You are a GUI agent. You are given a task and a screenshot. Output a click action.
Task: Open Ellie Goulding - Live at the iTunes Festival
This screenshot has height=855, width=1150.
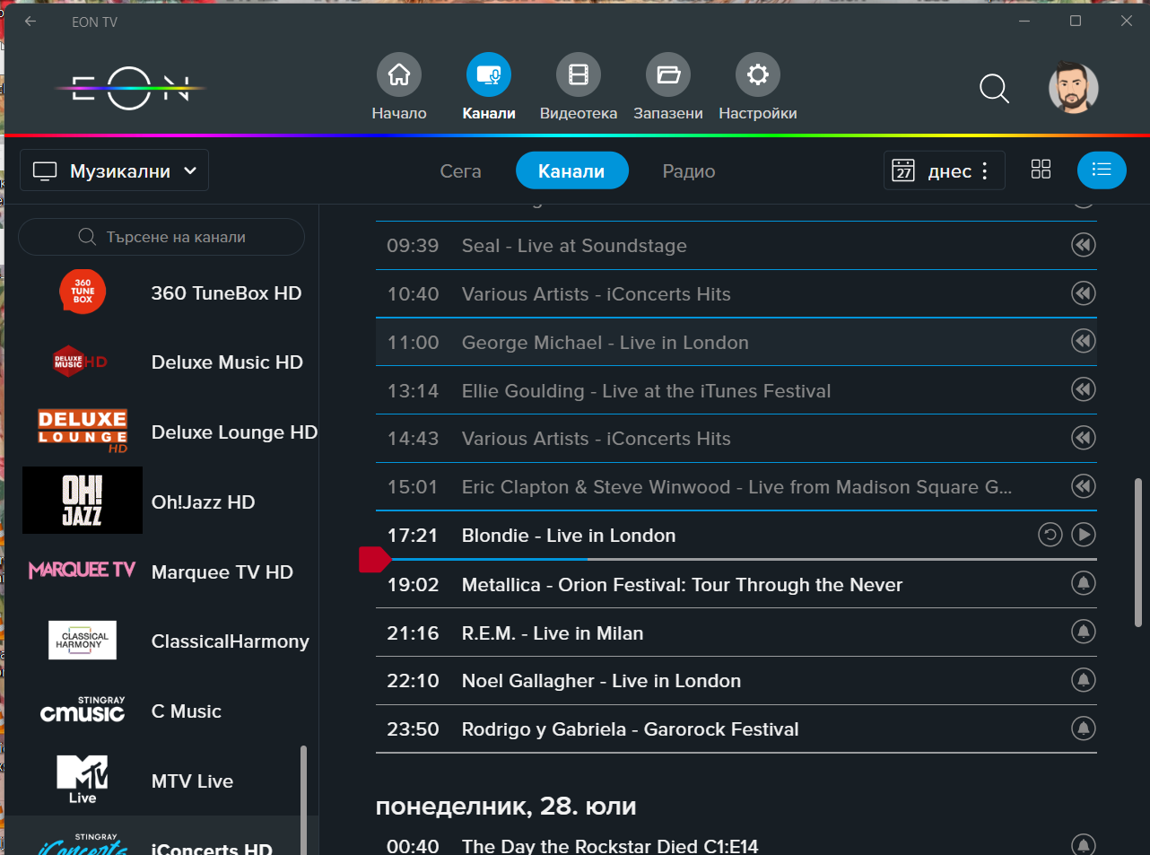coord(736,390)
